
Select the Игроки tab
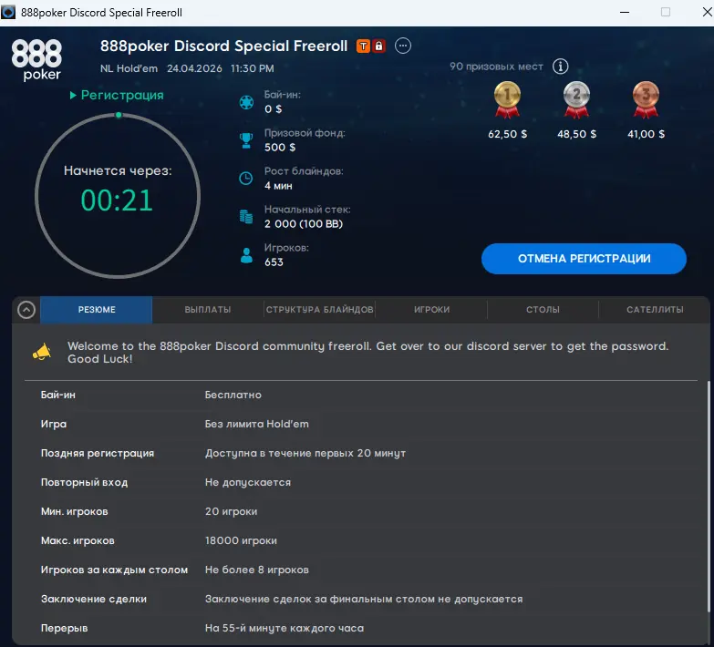[x=431, y=310]
